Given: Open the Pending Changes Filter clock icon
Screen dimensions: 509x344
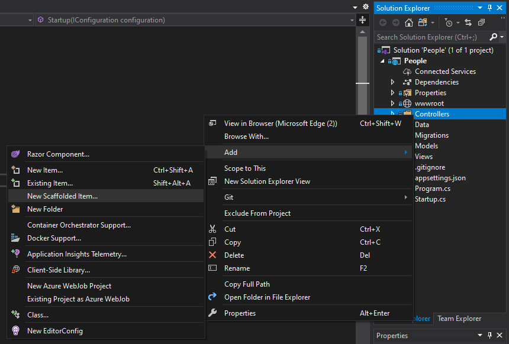Looking at the screenshot, I should pos(449,22).
